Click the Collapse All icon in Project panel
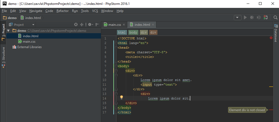Image resolution: width=279 pixels, height=122 pixels. coord(82,24)
